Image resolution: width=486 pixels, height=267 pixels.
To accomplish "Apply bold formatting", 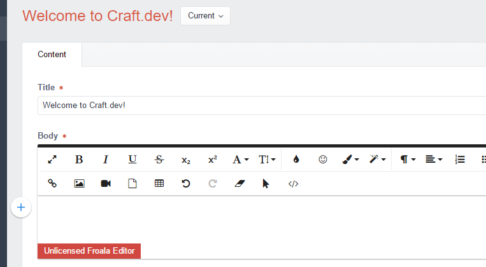I will point(79,160).
